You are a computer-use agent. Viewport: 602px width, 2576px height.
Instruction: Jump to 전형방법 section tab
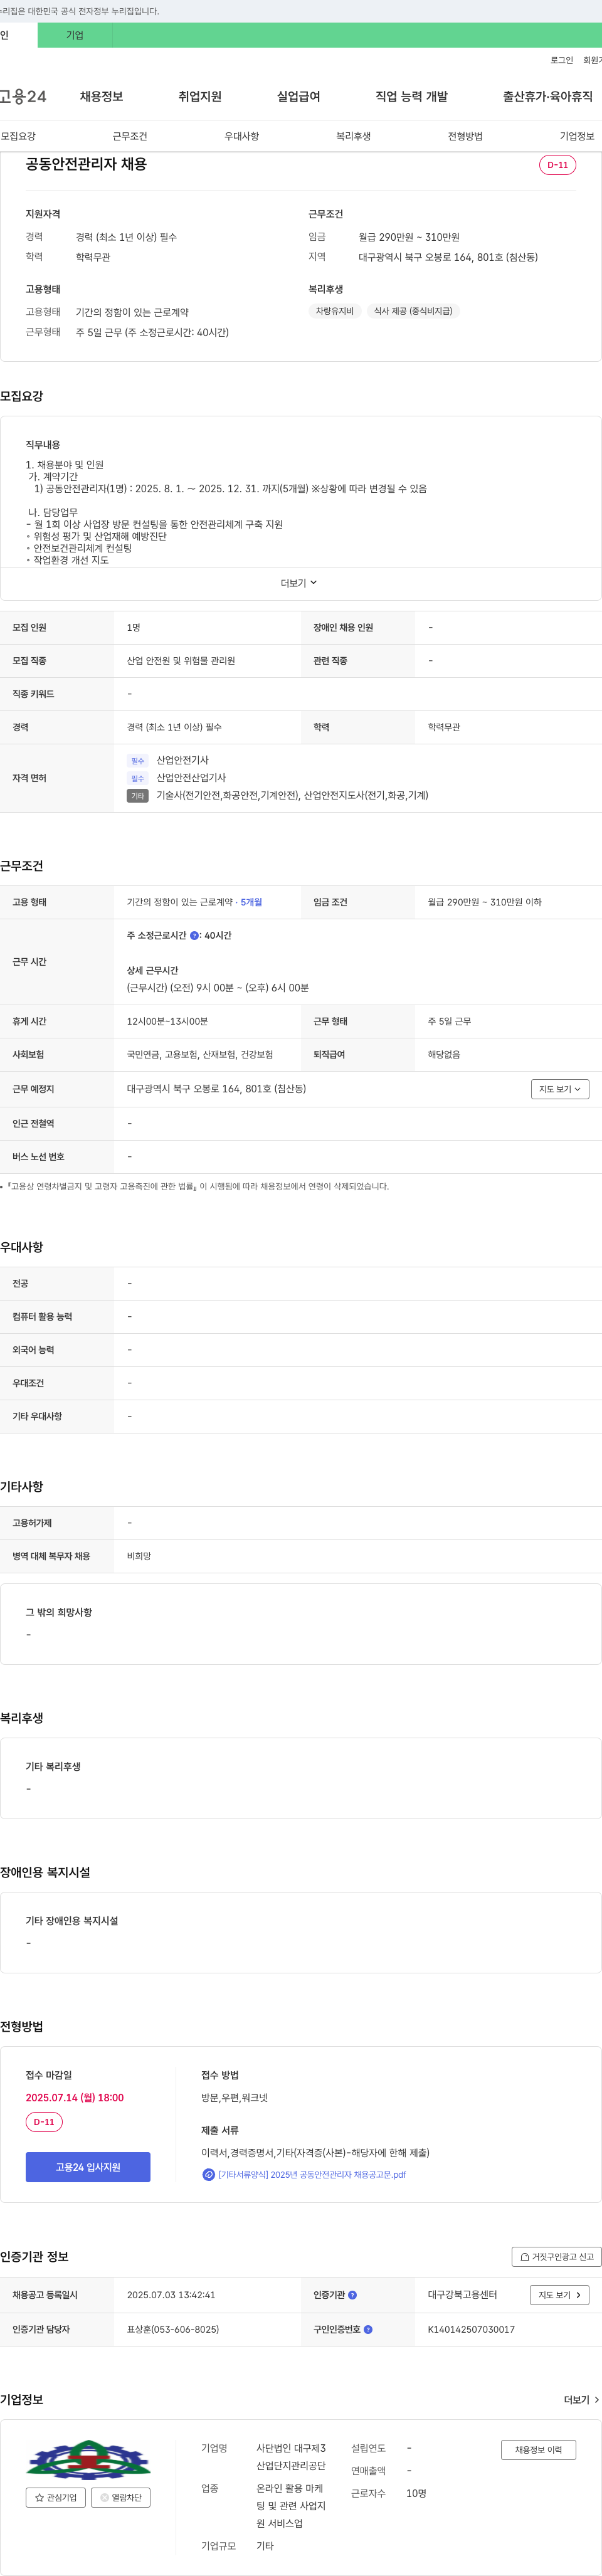tap(466, 136)
